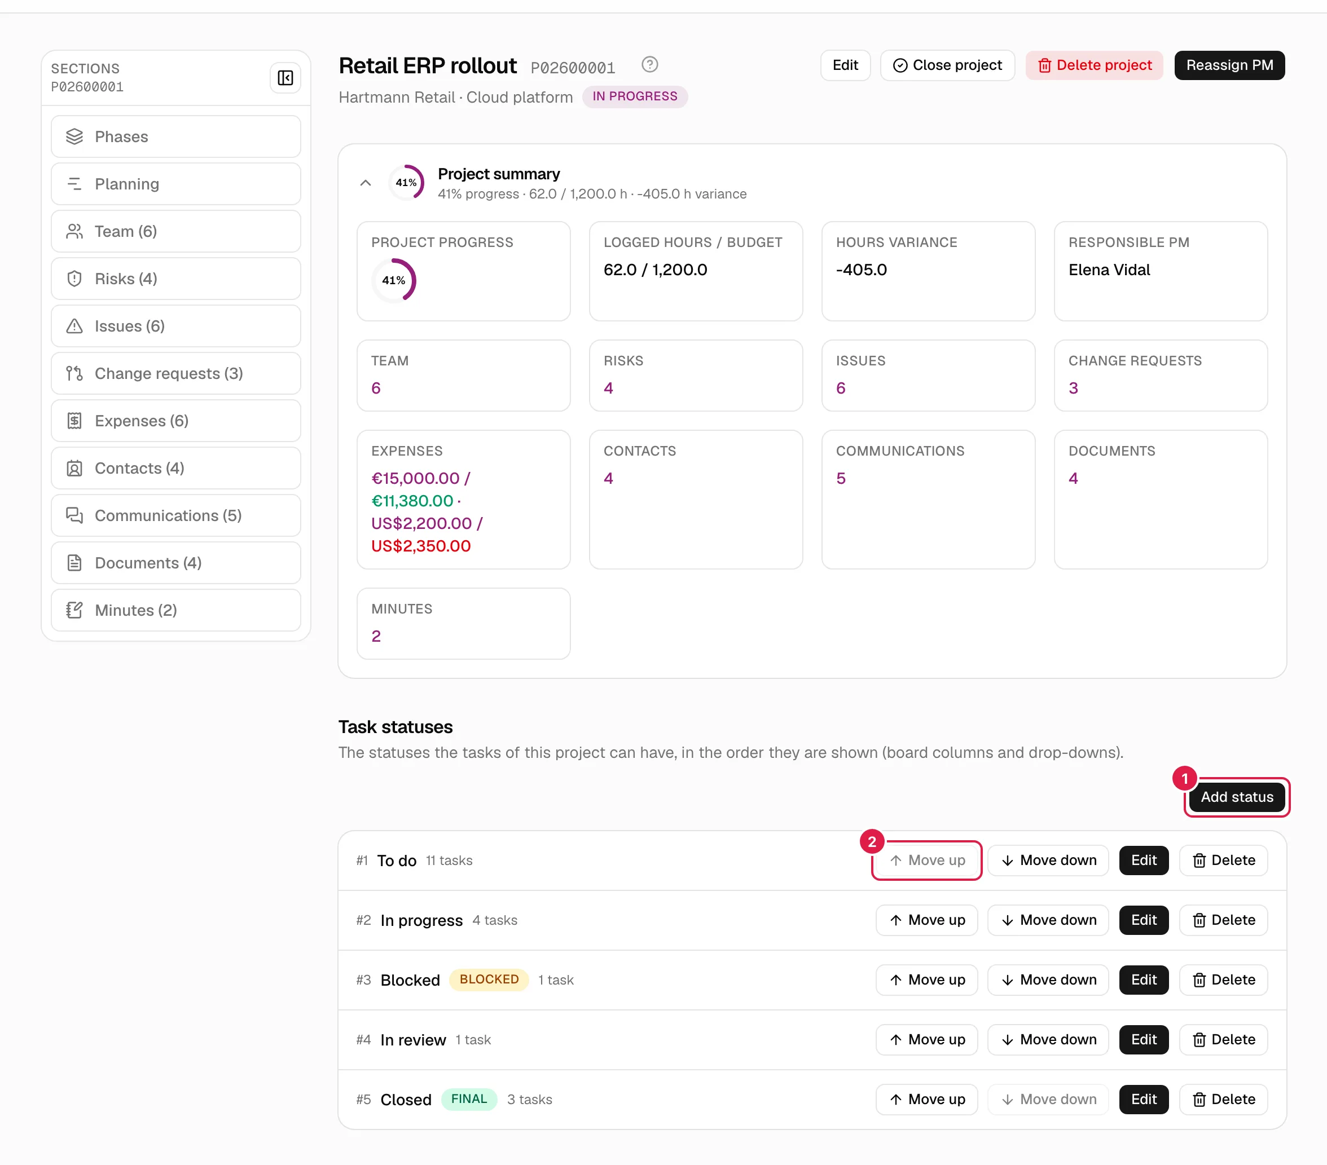Click the Change Requests count 3
Screen dimensions: 1327x1165
(x=1073, y=388)
